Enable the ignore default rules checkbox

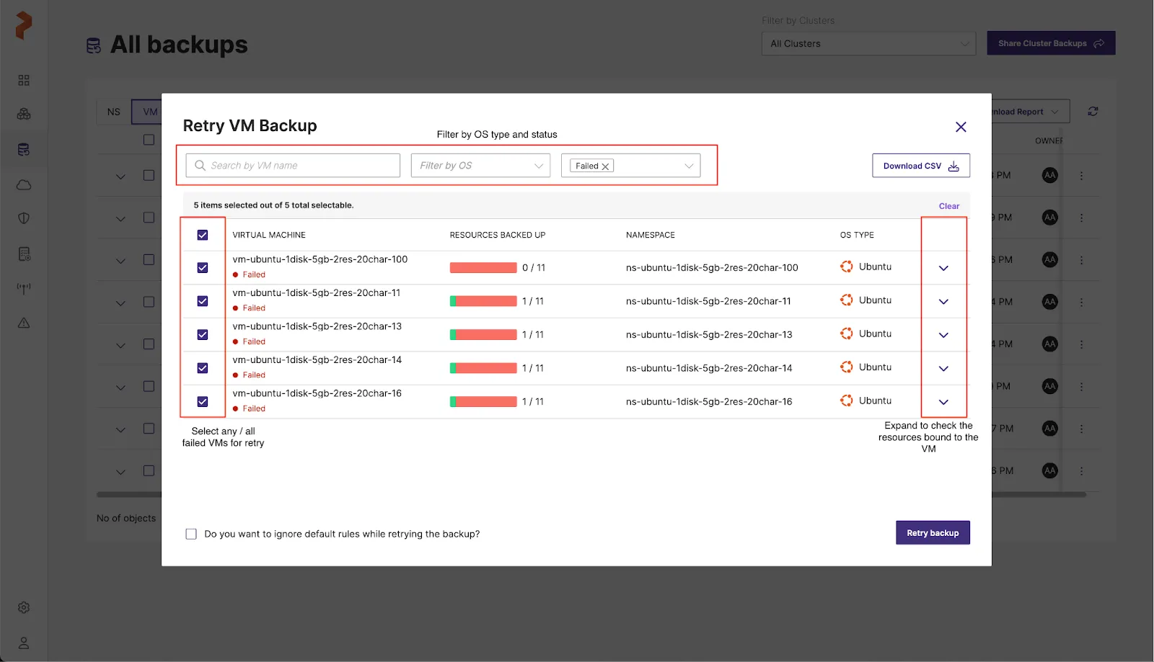(191, 534)
